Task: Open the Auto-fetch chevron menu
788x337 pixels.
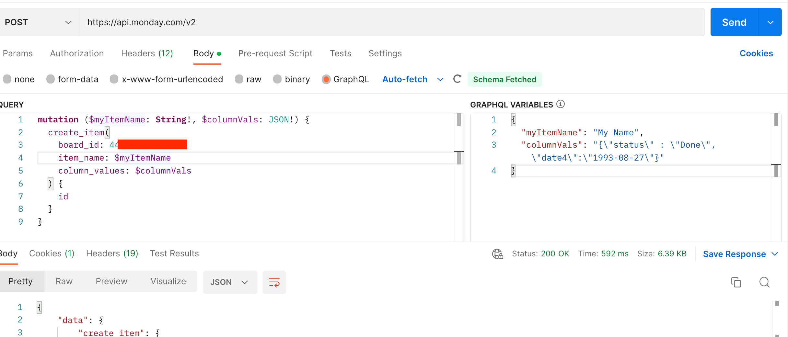Action: (x=440, y=79)
